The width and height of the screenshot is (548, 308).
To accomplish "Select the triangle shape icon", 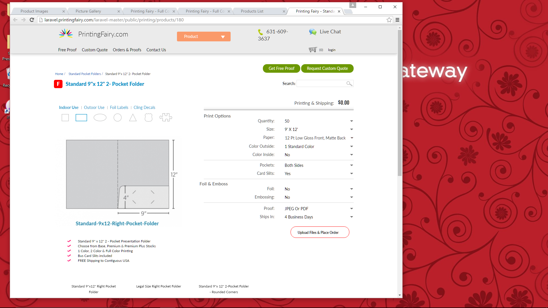I will point(133,117).
